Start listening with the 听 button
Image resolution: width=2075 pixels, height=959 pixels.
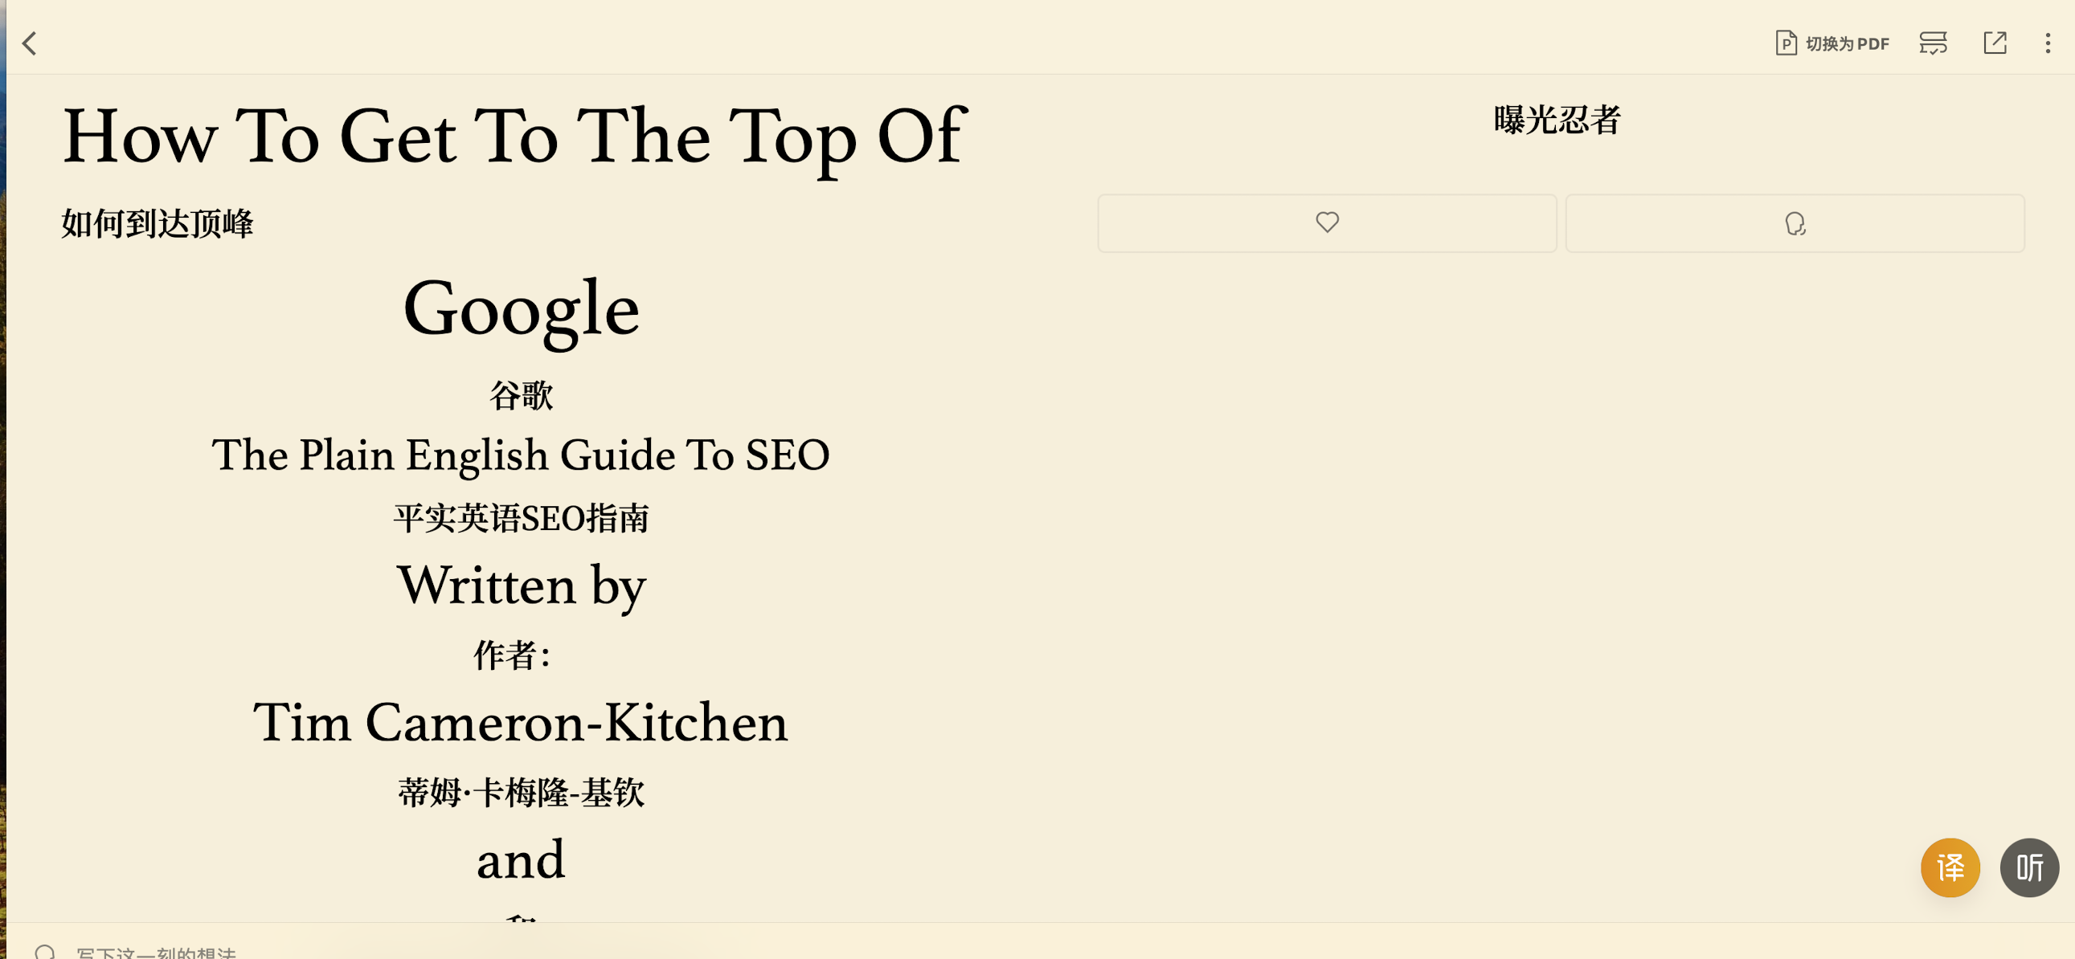pyautogui.click(x=2028, y=867)
